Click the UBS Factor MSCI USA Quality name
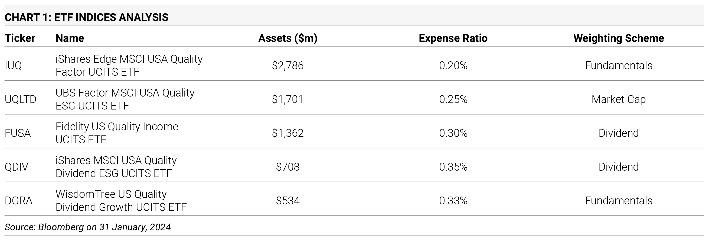Image resolution: width=712 pixels, height=239 pixels. (125, 99)
